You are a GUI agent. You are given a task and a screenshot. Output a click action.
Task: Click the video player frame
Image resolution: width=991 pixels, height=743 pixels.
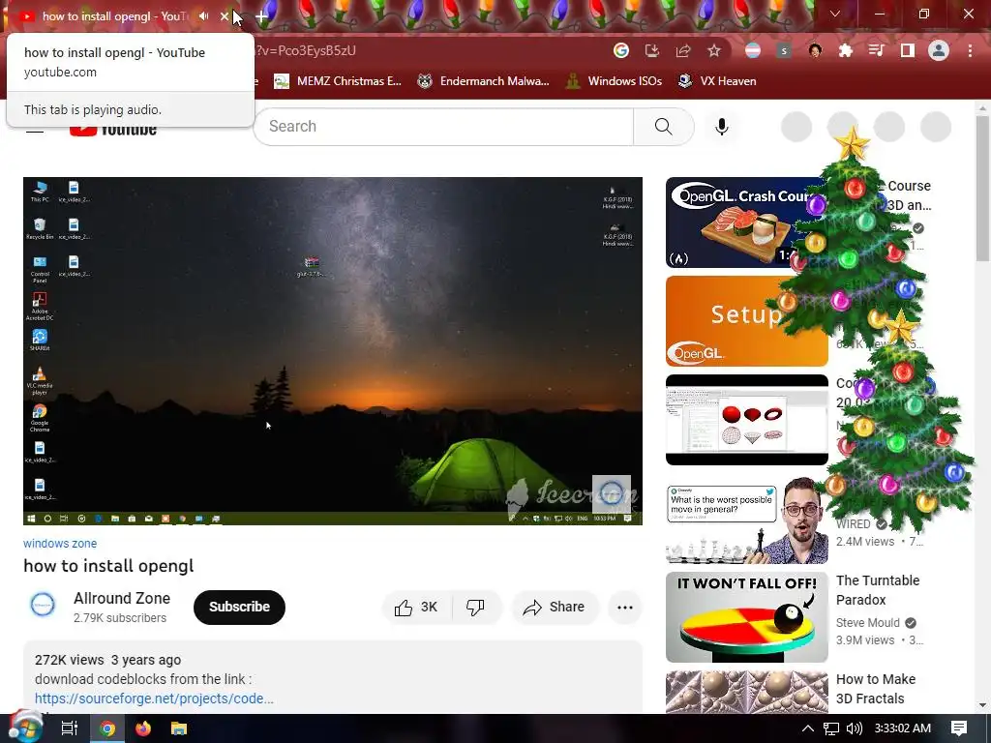pos(333,350)
